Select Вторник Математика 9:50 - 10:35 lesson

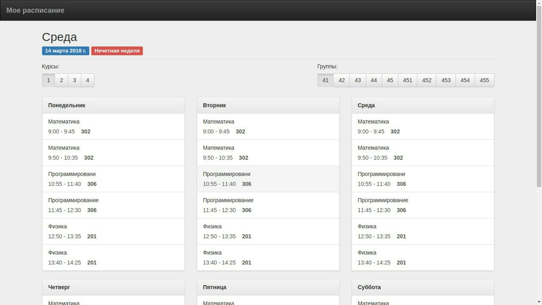coord(268,153)
